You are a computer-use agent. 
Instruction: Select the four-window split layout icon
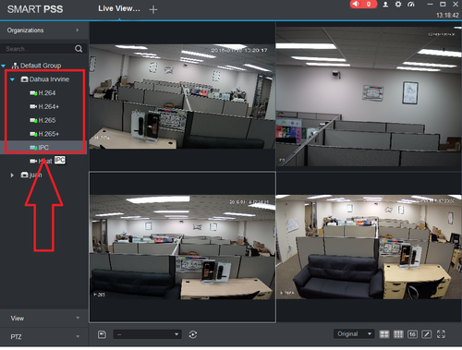click(x=384, y=334)
